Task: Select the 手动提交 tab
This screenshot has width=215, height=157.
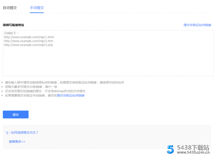Action: [x=37, y=8]
